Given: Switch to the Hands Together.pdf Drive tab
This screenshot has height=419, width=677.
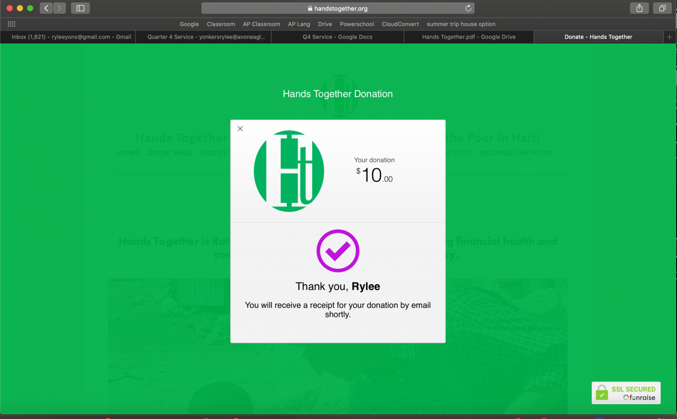Looking at the screenshot, I should click(469, 37).
